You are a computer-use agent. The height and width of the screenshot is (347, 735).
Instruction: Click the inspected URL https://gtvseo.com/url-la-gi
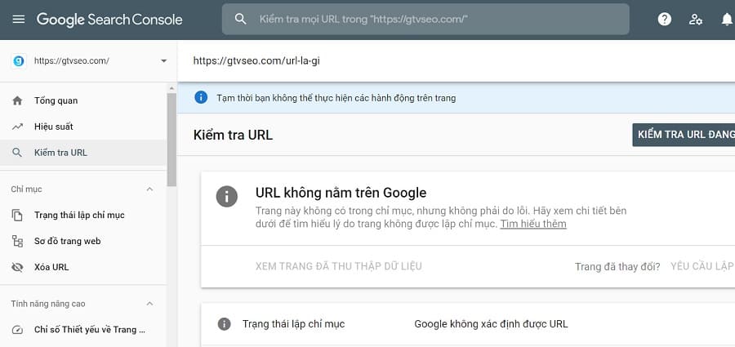256,60
